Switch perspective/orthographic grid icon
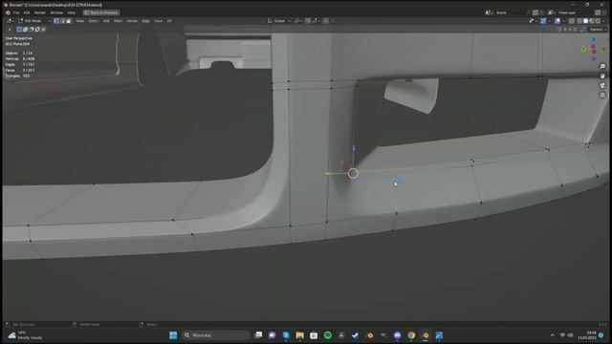612x344 pixels. (602, 95)
